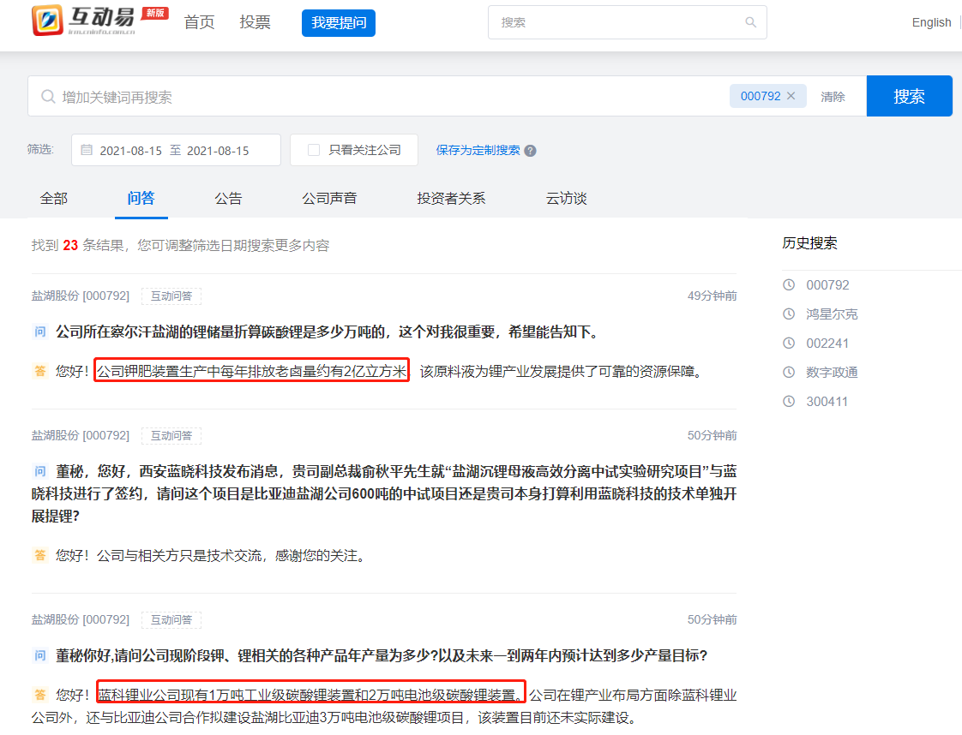Click the 答 icon of second answer
The width and height of the screenshot is (962, 735).
click(x=40, y=555)
